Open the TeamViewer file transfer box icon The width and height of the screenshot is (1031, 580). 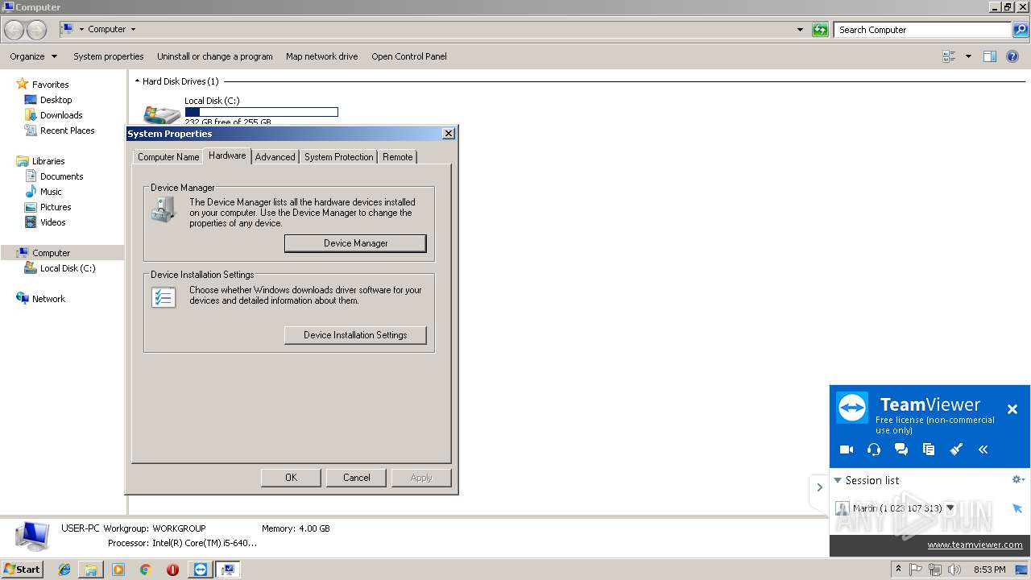tap(929, 449)
